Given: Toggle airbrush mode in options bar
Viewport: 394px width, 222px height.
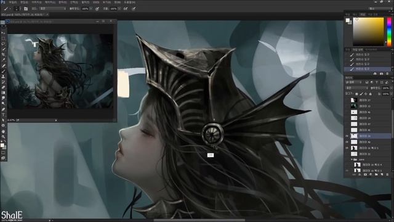Looking at the screenshot, I should click(126, 9).
